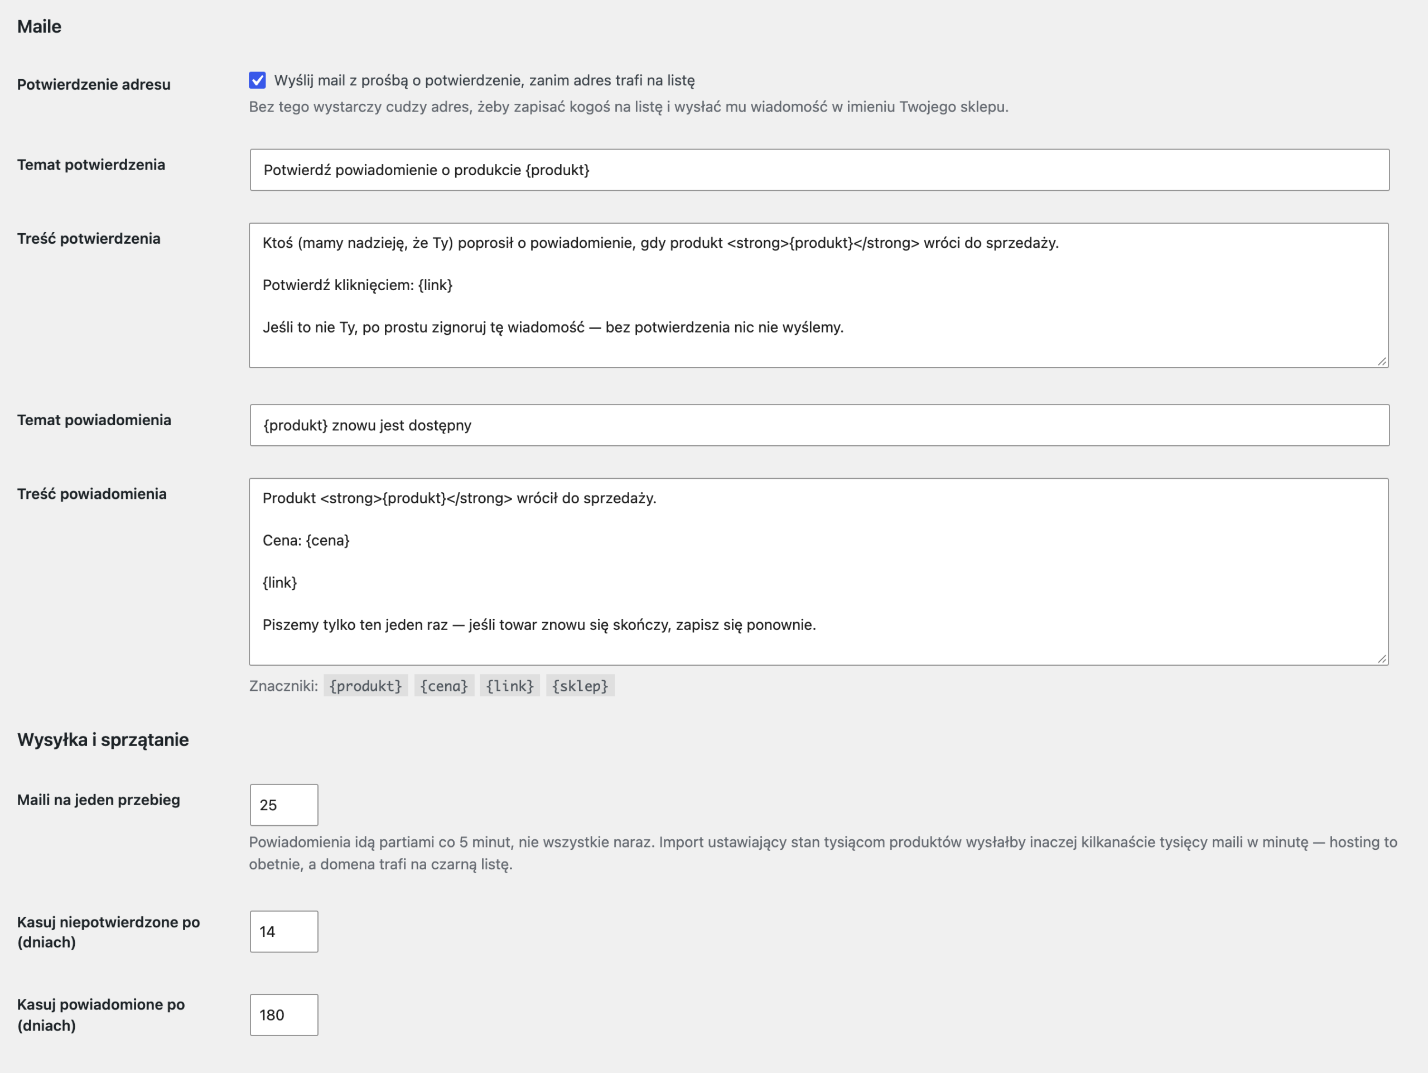
Task: Focus the Treść potwierdzenia textarea
Action: 818,295
